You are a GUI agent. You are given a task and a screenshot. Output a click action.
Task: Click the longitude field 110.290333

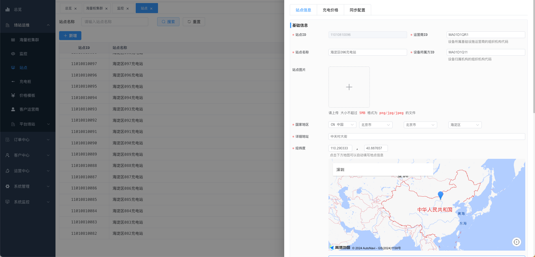[340, 148]
